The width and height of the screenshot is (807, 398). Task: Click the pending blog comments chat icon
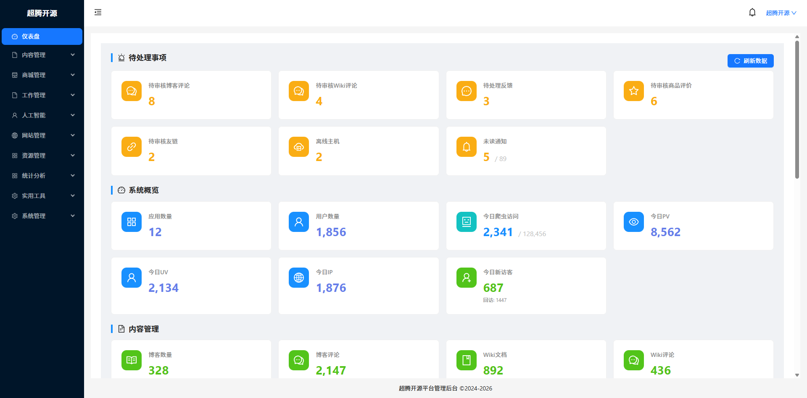click(x=132, y=91)
